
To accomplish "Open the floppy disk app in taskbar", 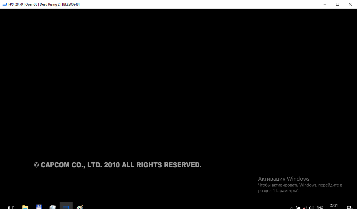I will pyautogui.click(x=39, y=207).
